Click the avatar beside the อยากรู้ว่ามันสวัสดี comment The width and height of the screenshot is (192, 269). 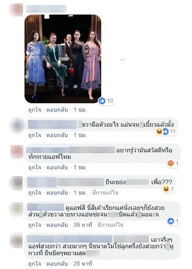click(17, 152)
